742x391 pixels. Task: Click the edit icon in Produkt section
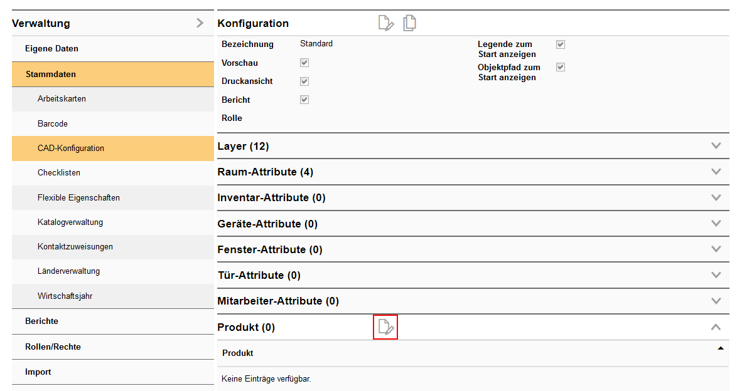coord(385,327)
